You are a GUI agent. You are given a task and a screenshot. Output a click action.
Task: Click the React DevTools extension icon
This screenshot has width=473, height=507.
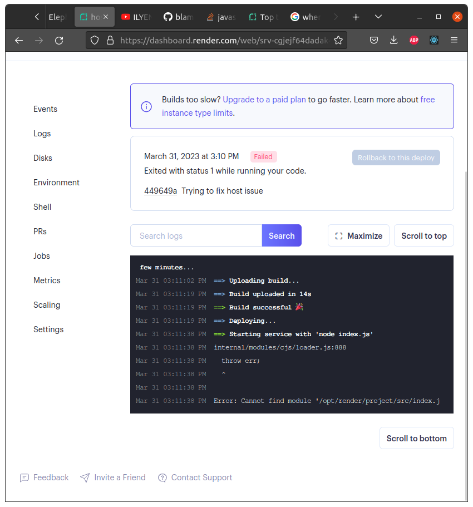[x=434, y=40]
